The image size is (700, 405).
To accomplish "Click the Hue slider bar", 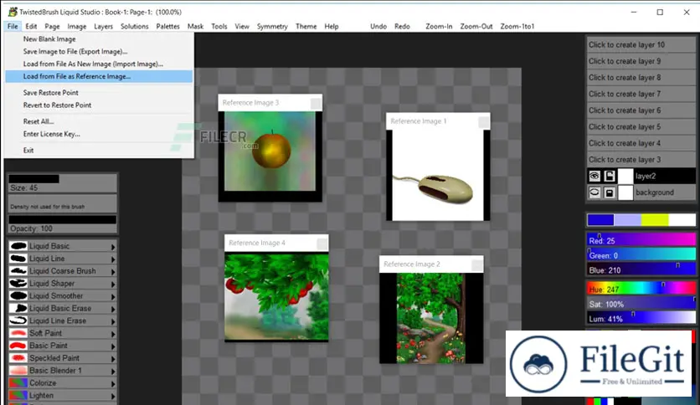I will point(641,289).
